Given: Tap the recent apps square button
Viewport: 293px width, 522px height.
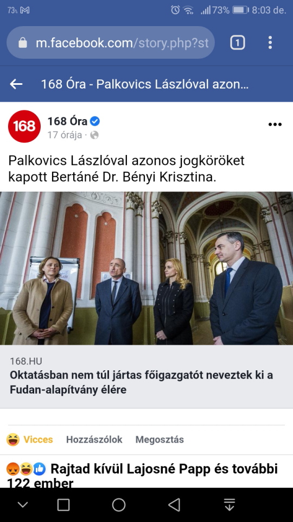Looking at the screenshot, I should [x=63, y=505].
